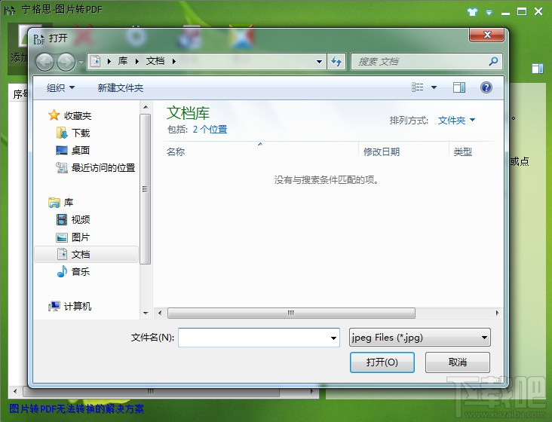Click the Forward navigation arrow

tap(66, 63)
